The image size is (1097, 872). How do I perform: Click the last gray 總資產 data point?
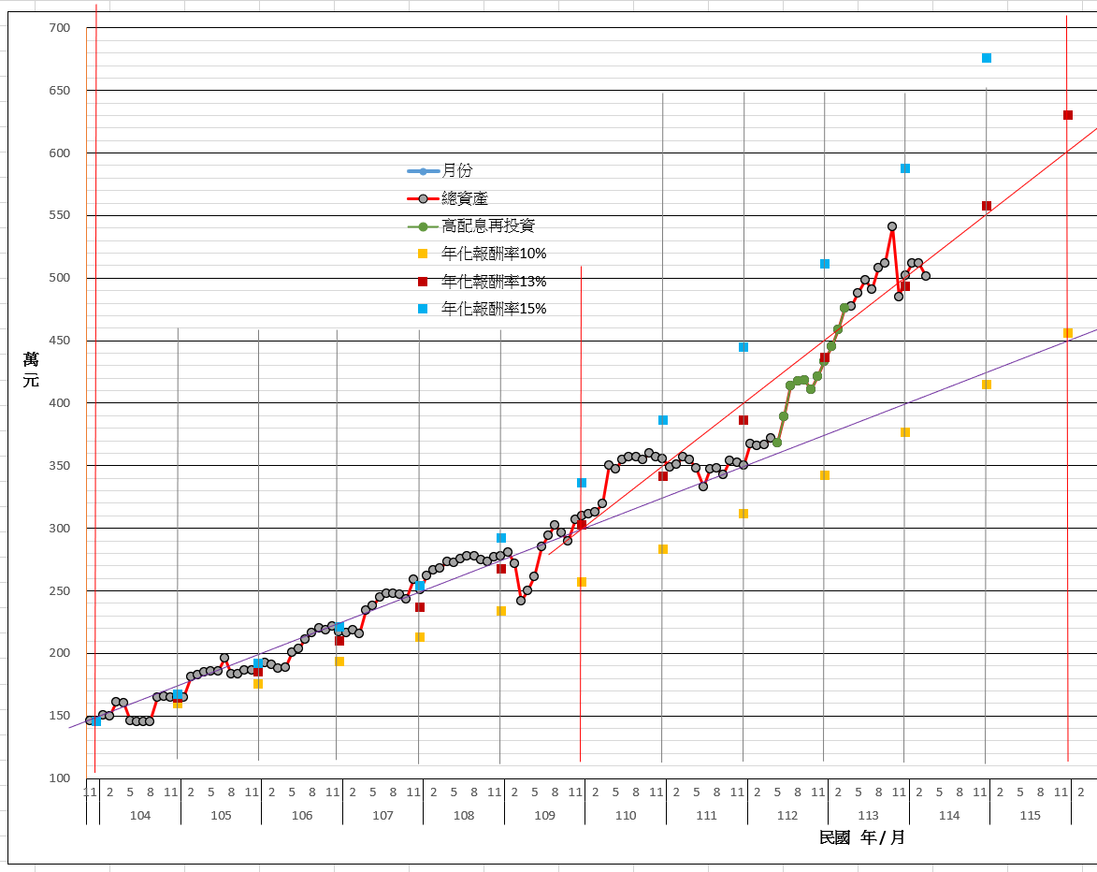pos(926,276)
